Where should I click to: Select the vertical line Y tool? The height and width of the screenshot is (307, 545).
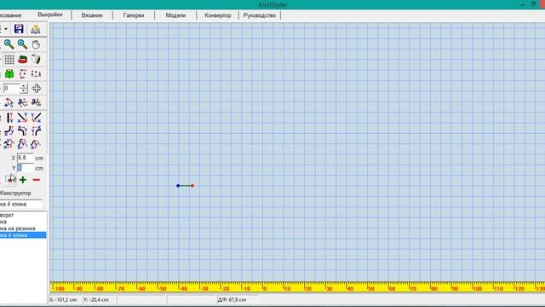coord(9,118)
